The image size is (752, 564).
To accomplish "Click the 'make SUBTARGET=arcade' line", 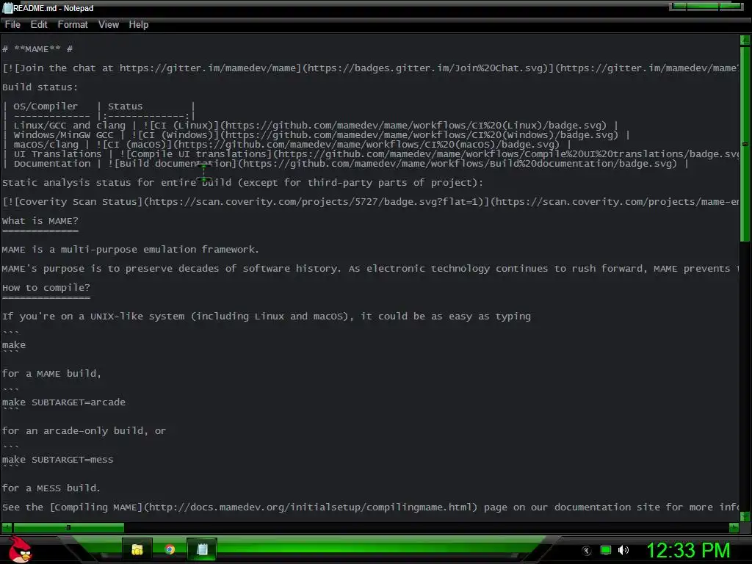I will coord(64,402).
